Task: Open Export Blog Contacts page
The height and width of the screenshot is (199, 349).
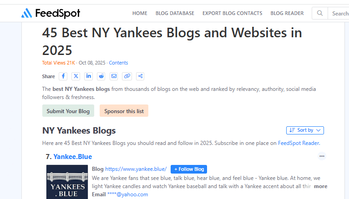Action: point(232,13)
